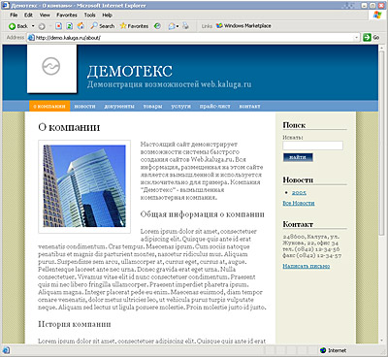Open the File menu
The image size is (388, 357).
click(x=14, y=15)
